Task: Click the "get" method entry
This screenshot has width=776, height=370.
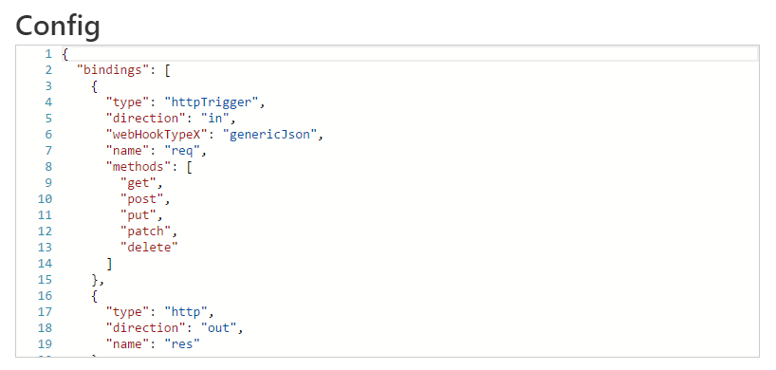Action: coord(139,182)
